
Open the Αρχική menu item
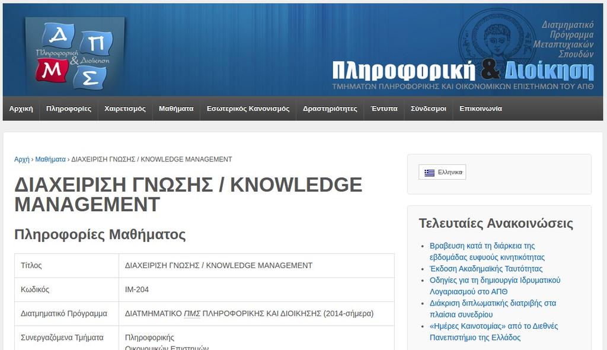click(21, 109)
